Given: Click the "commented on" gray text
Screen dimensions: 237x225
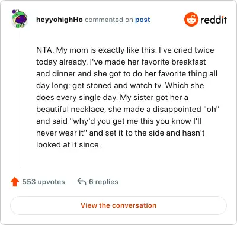Looking at the screenshot, I should (109, 20).
